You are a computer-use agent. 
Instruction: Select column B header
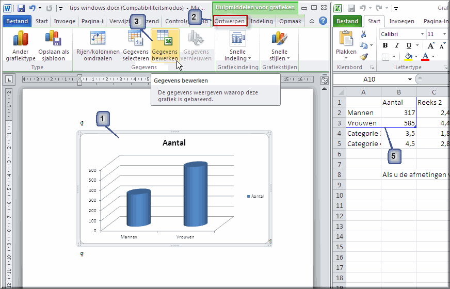(398, 92)
